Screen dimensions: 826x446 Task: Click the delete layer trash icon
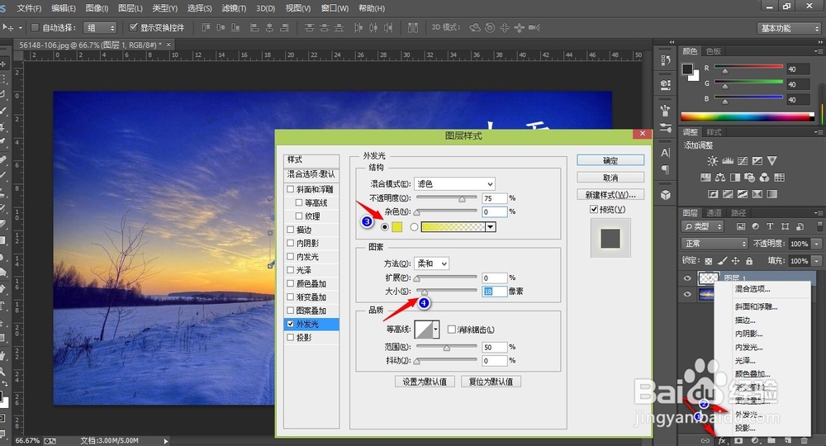click(804, 440)
